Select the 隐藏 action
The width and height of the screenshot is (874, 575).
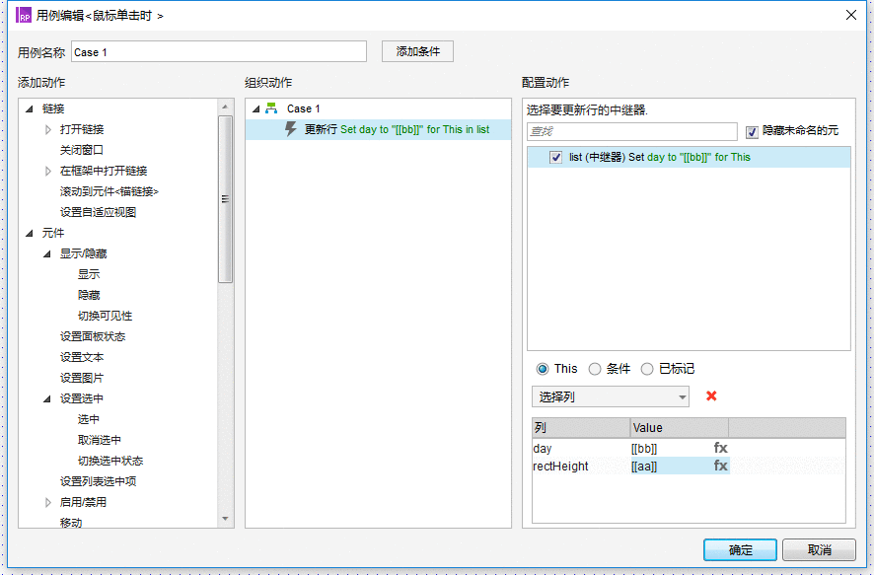pyautogui.click(x=89, y=295)
